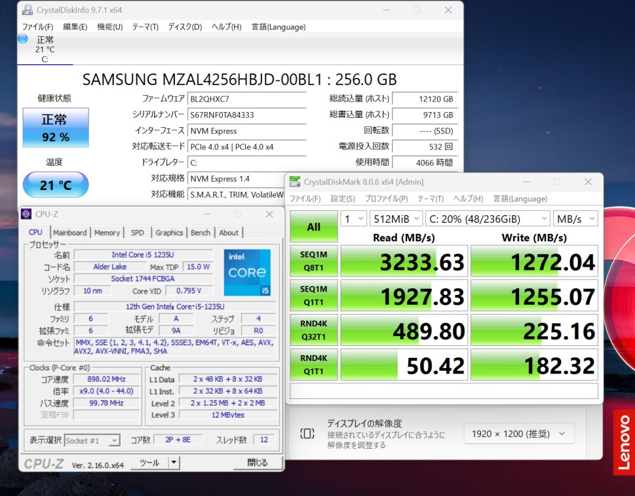Click the total host writes 9713 GB value
This screenshot has height=496, width=635.
coord(425,115)
